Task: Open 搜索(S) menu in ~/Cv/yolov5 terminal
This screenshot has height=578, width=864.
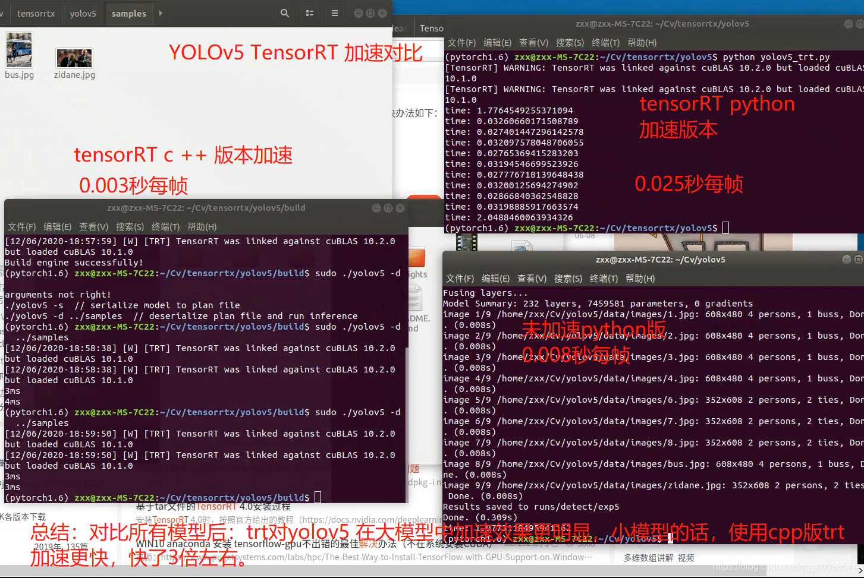Action: pyautogui.click(x=568, y=279)
